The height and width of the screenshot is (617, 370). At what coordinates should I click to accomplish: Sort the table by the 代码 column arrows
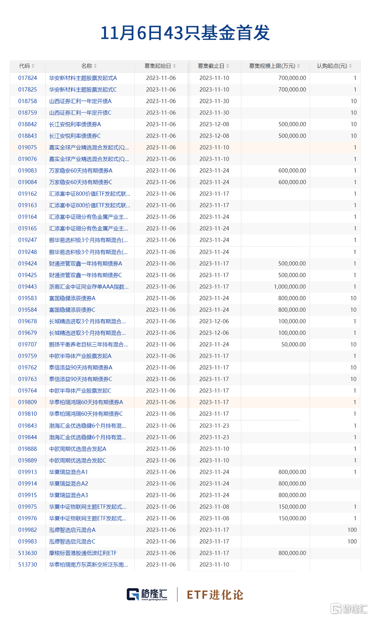(33, 66)
